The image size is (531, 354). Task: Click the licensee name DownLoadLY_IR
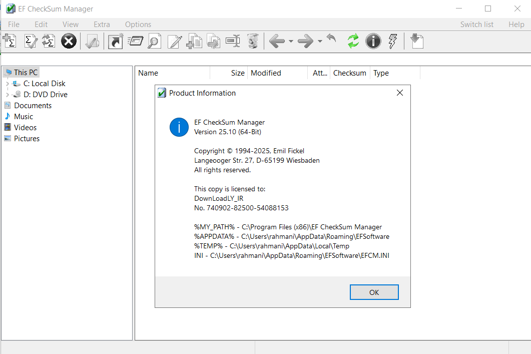(219, 198)
